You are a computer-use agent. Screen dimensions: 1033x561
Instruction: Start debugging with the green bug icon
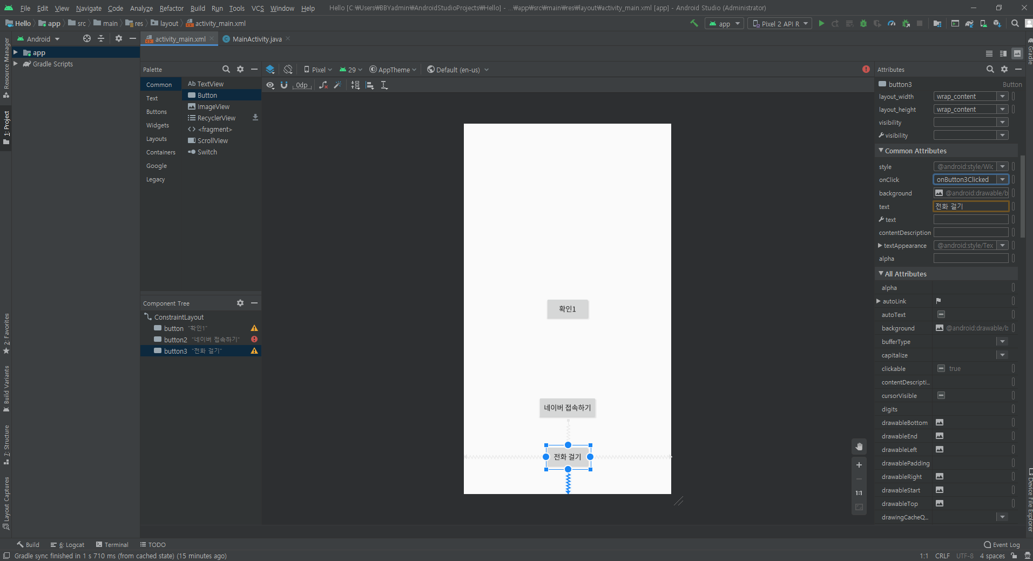click(x=863, y=23)
